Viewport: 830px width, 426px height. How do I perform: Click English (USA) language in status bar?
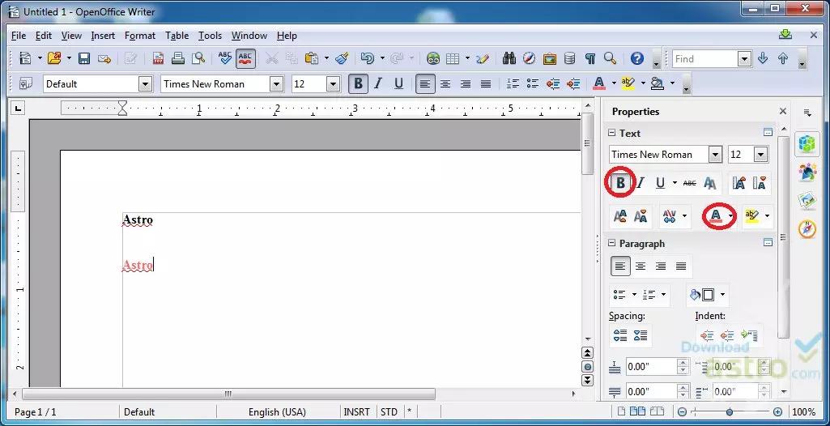click(x=277, y=411)
